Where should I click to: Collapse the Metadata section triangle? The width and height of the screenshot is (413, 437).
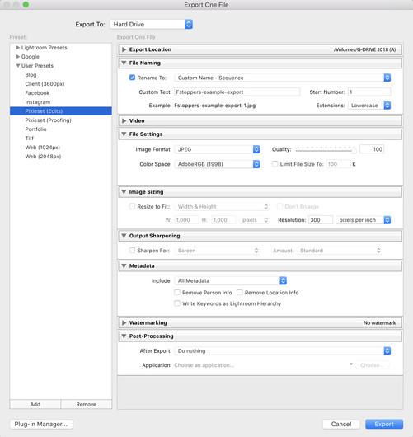[x=124, y=265]
